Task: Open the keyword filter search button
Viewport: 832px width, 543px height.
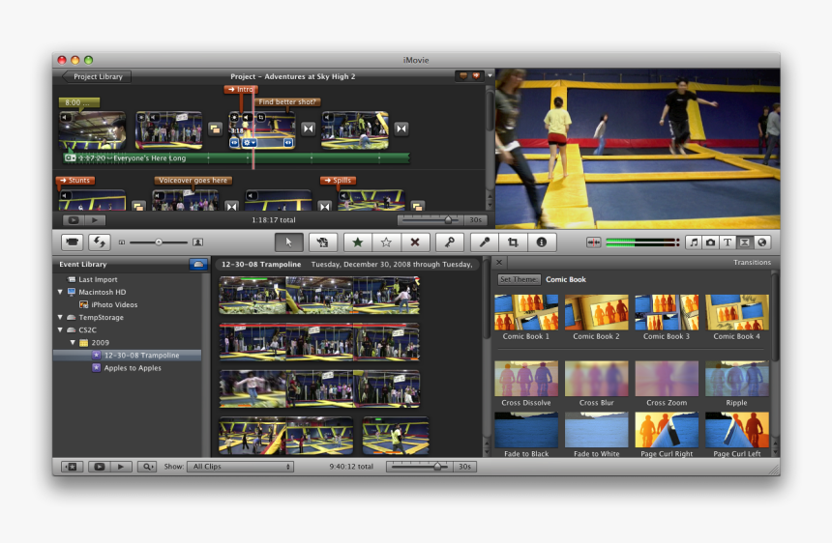Action: (147, 467)
